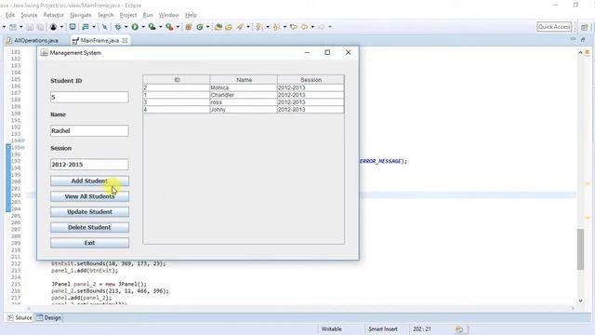Open the Forward history dropdown arrow

(x=330, y=27)
